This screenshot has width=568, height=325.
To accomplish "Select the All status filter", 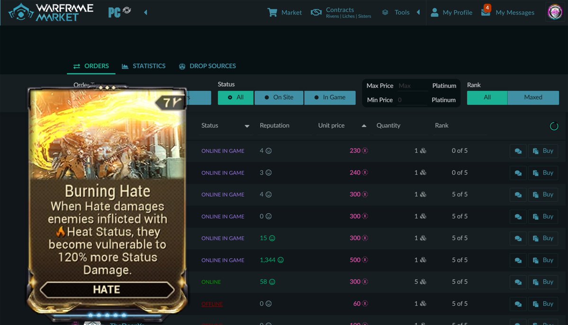I will click(x=235, y=97).
